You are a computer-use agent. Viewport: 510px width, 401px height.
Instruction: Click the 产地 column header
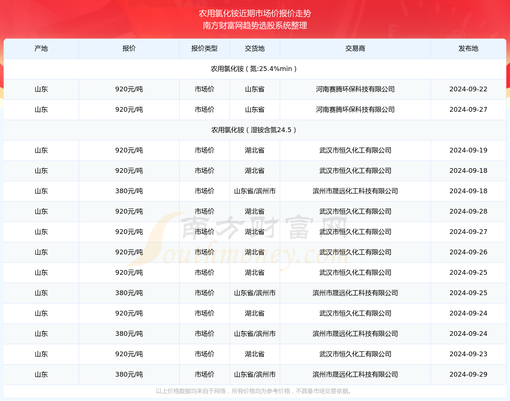pyautogui.click(x=41, y=48)
